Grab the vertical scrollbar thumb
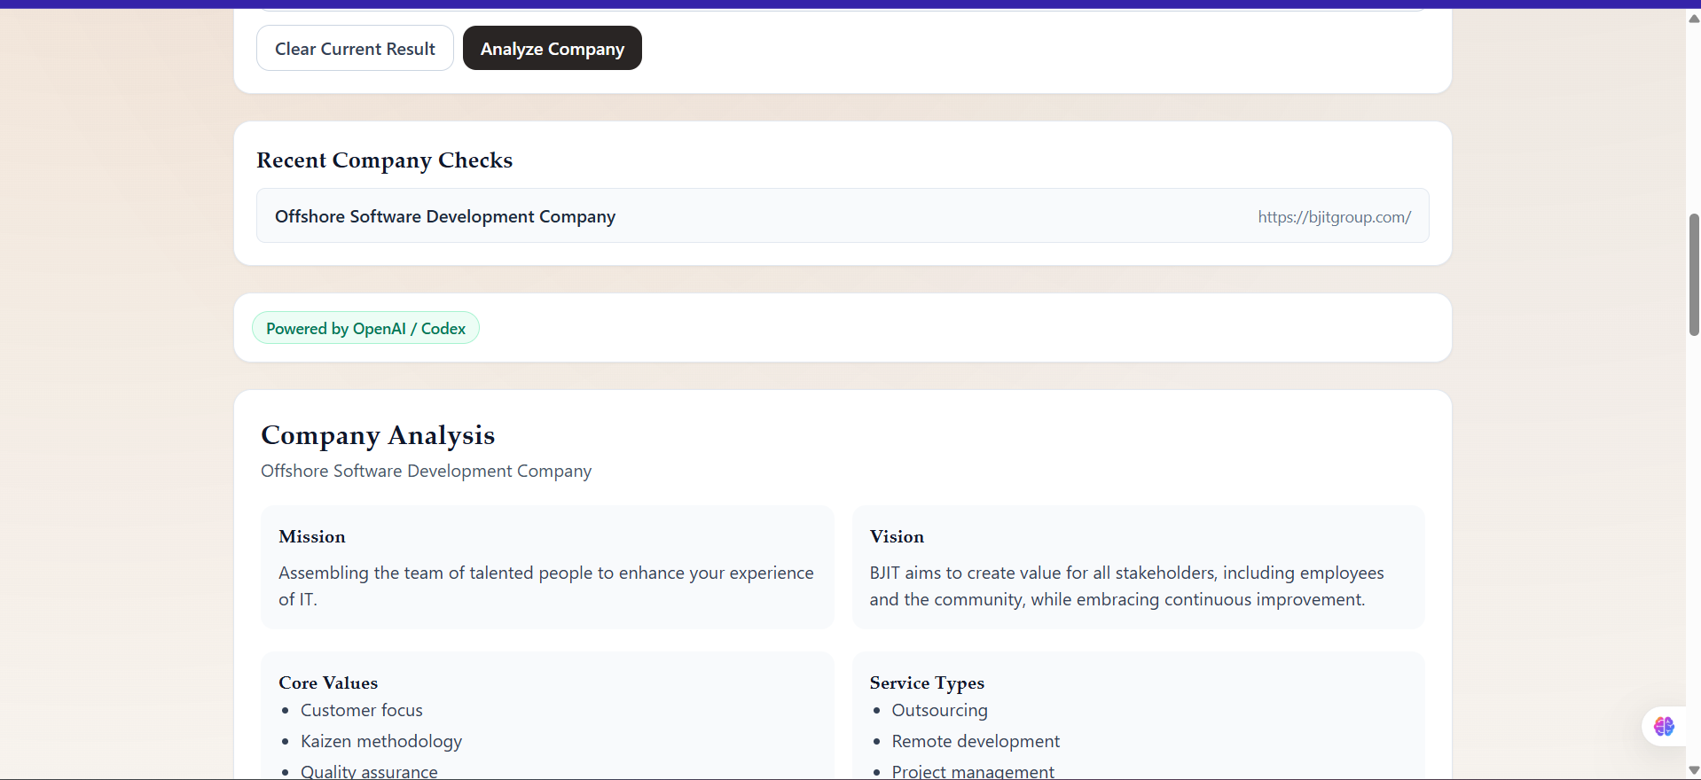The height and width of the screenshot is (780, 1701). point(1694,275)
